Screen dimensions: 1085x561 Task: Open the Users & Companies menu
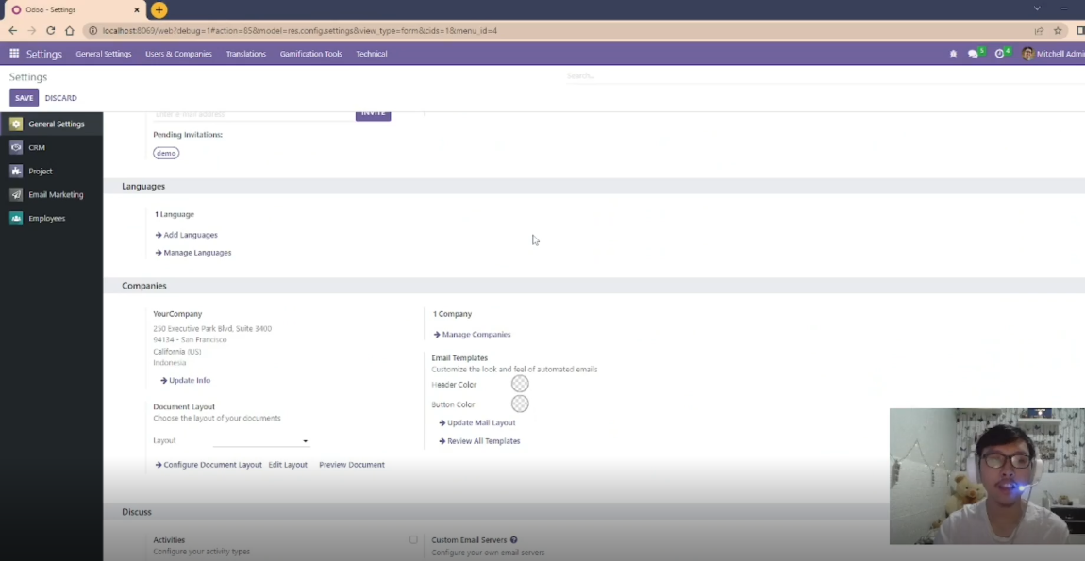pyautogui.click(x=178, y=54)
